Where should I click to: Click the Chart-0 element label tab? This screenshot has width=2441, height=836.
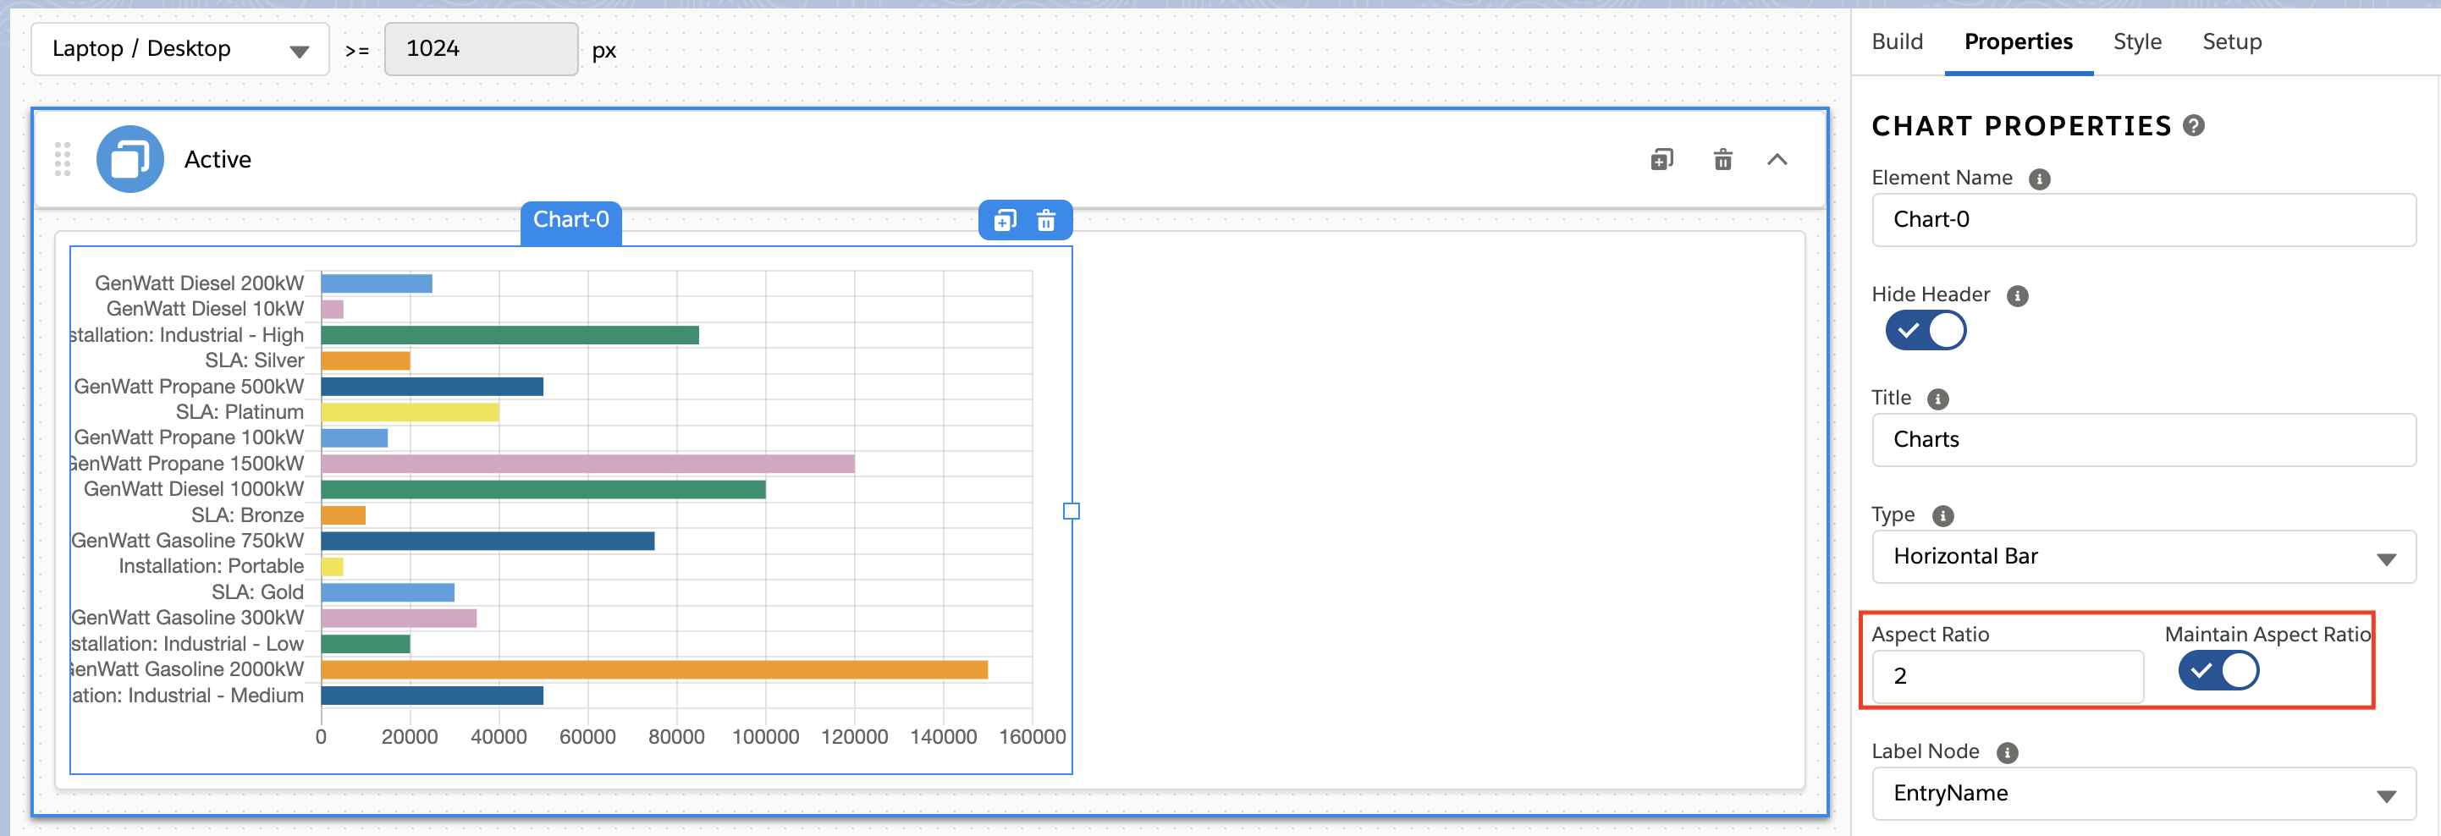coord(570,220)
